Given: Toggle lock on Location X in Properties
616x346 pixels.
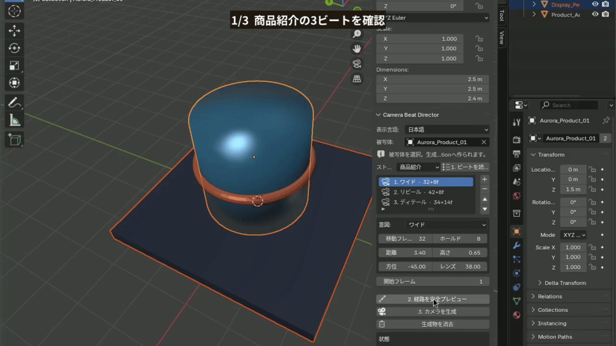Looking at the screenshot, I should 592,169.
